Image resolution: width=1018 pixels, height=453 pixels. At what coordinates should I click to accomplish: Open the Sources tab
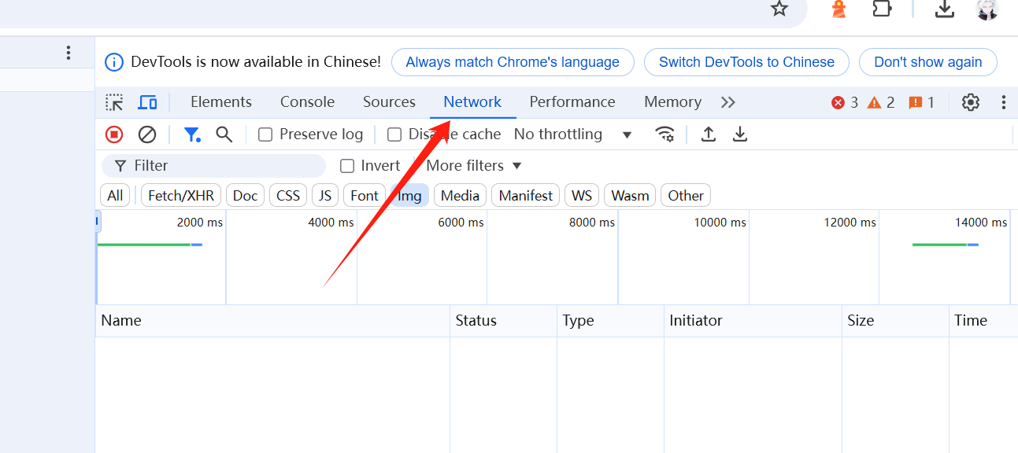[389, 102]
